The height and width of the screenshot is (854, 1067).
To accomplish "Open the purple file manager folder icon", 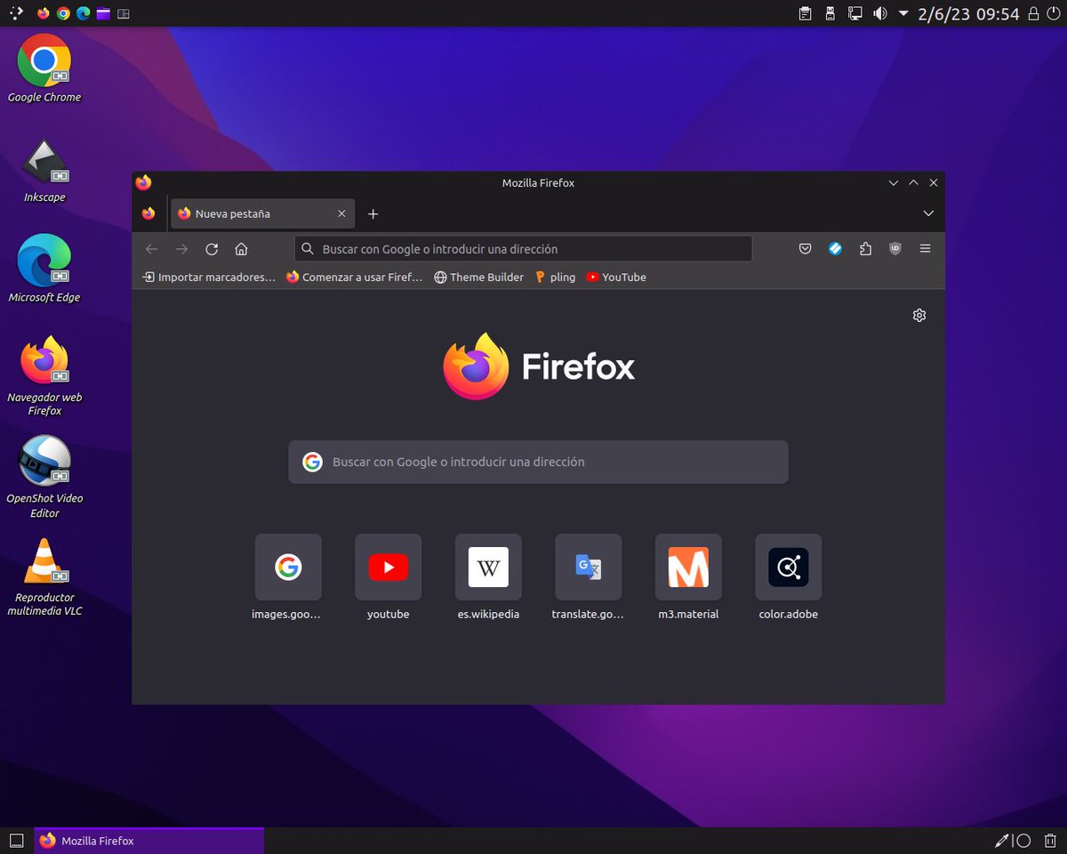I will [x=104, y=13].
